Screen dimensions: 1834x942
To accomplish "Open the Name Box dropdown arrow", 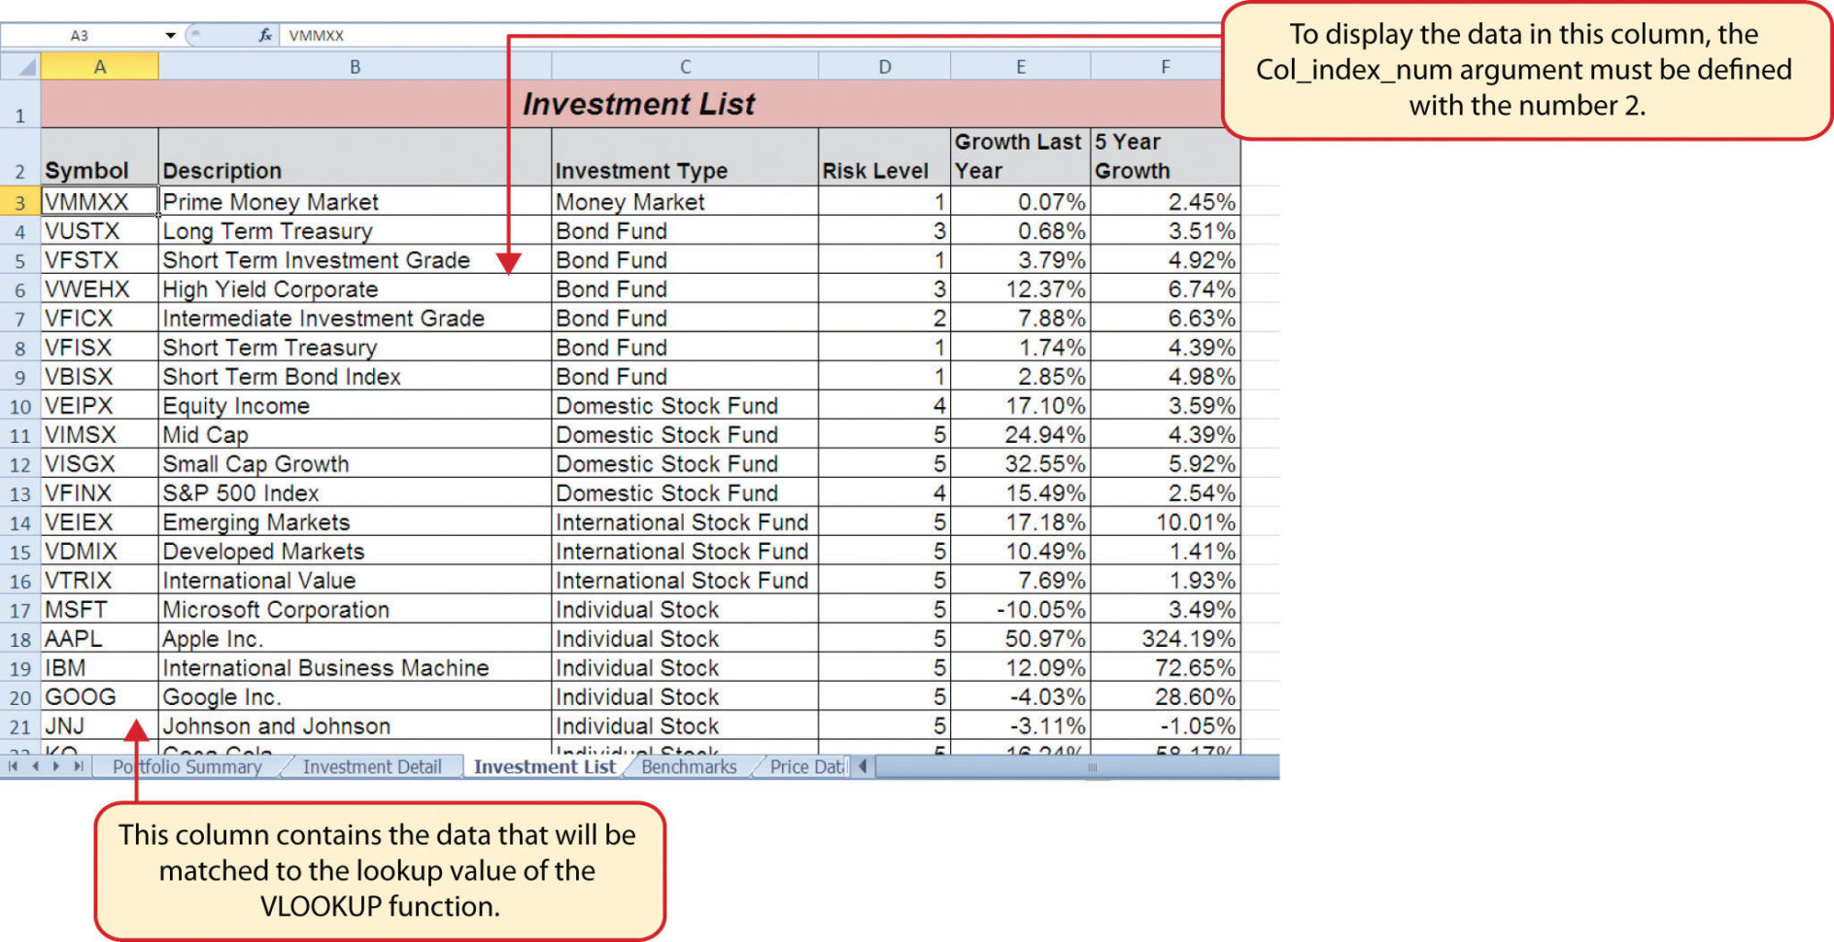I will 170,35.
